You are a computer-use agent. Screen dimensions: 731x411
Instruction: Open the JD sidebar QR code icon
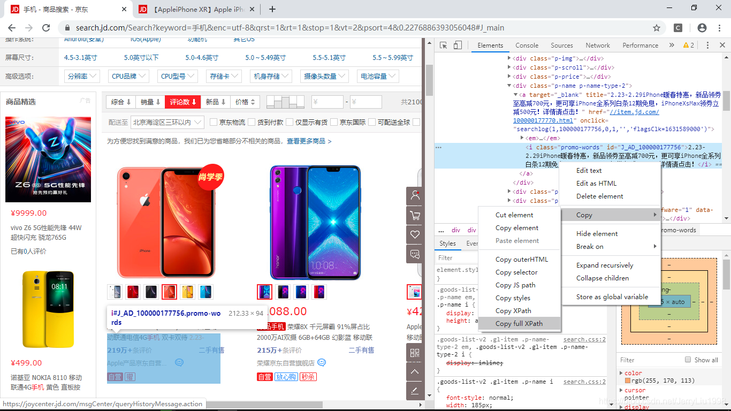(x=415, y=353)
